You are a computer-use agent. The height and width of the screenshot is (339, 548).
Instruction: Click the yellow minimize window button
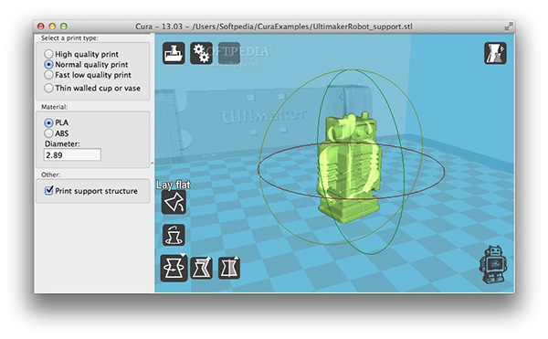pyautogui.click(x=52, y=26)
